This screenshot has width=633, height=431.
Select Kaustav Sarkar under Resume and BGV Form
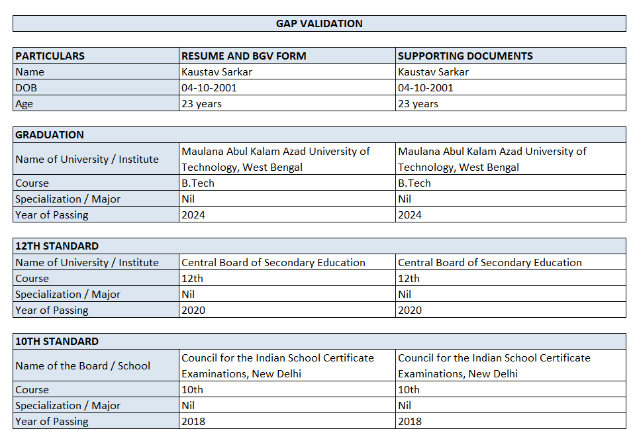click(x=217, y=72)
